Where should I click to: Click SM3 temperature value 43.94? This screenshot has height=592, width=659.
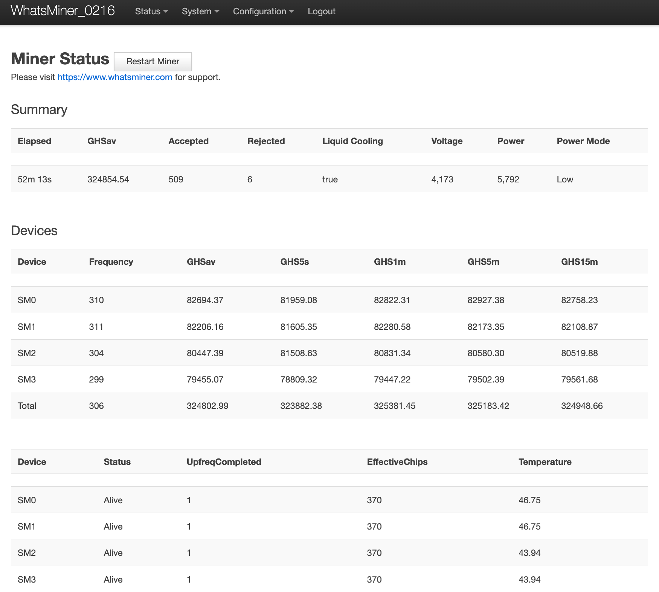tap(529, 580)
